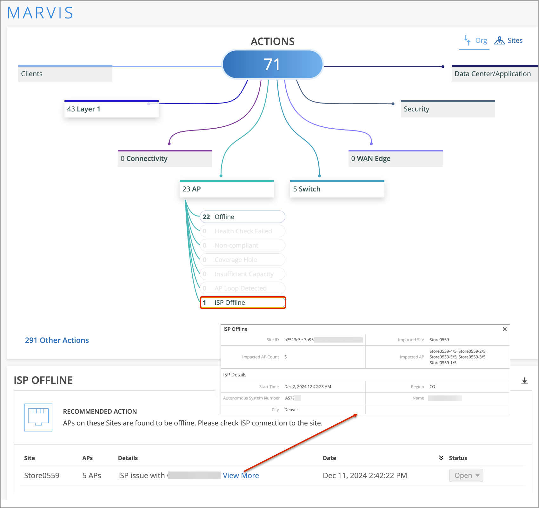Click the recommended action ethernet port icon
This screenshot has height=508, width=539.
point(38,418)
